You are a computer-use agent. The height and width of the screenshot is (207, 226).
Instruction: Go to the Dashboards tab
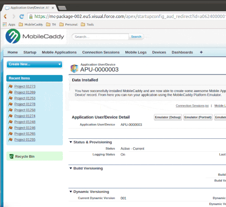click(182, 52)
